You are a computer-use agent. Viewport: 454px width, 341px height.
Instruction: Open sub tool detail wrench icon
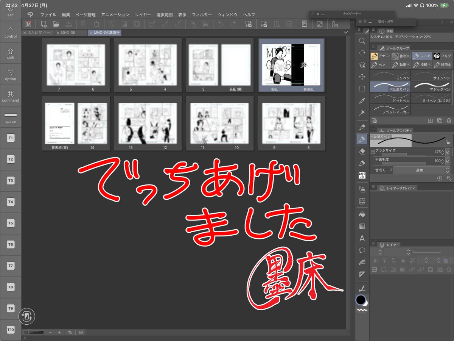point(449,178)
